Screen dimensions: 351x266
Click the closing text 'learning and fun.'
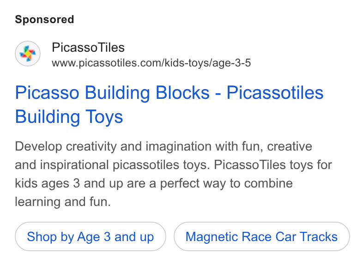63,202
